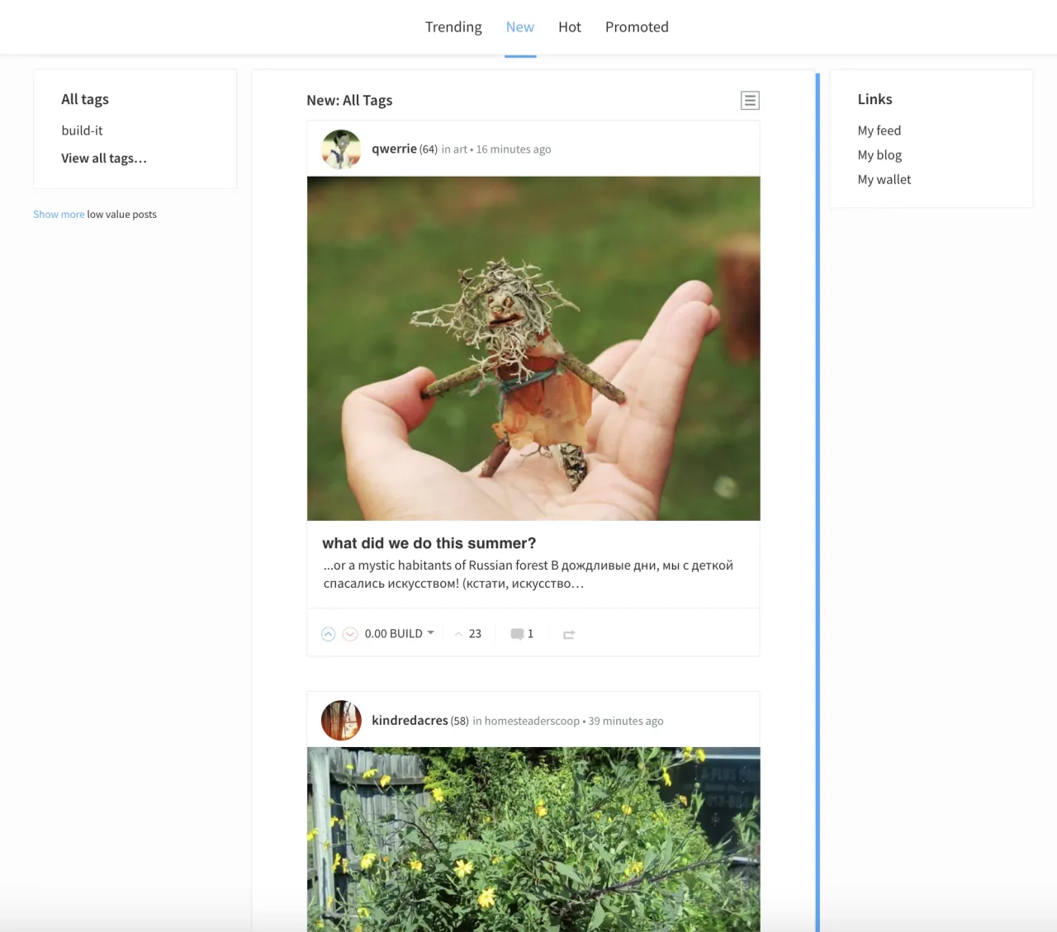The height and width of the screenshot is (932, 1057).
Task: Open the My feed link
Action: click(x=879, y=130)
